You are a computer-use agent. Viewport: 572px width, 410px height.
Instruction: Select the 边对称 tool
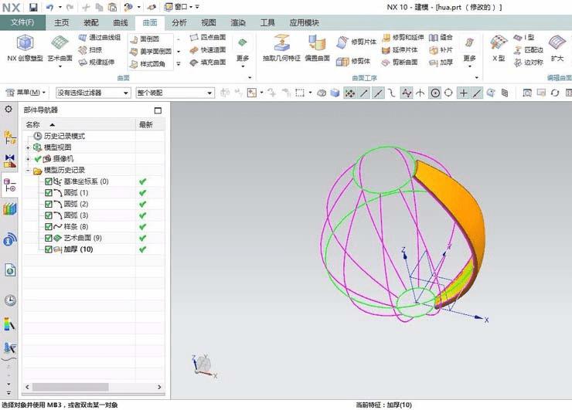point(528,63)
